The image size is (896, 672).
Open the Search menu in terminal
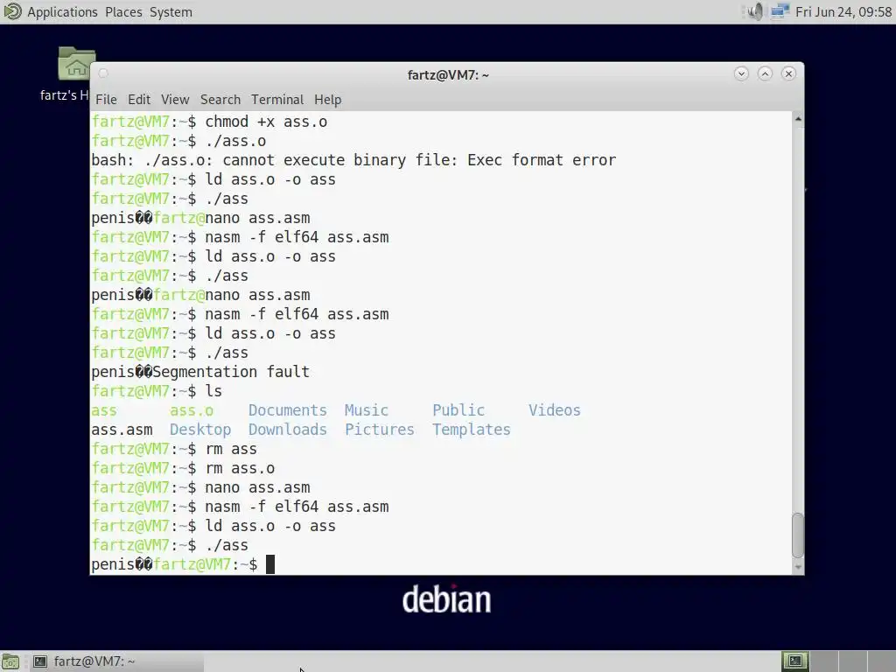[x=220, y=100]
